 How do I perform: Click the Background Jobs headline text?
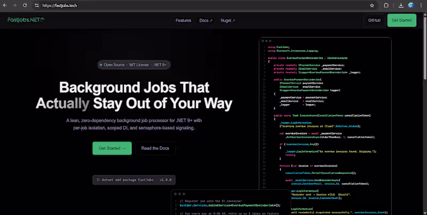click(x=134, y=95)
